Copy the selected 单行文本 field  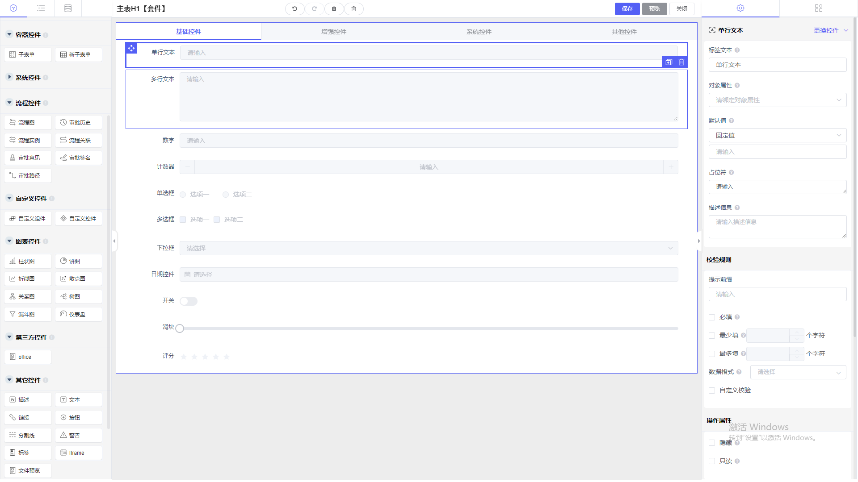[x=669, y=62]
